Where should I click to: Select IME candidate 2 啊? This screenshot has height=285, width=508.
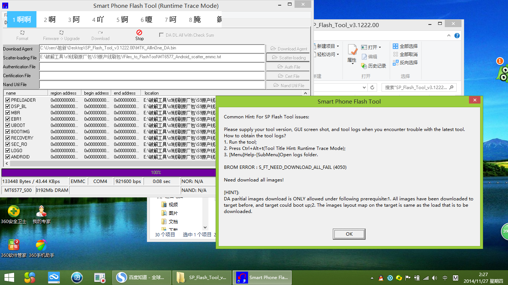click(49, 19)
